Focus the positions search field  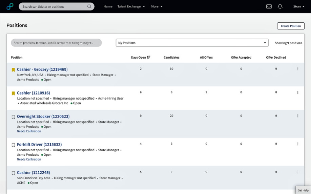(x=56, y=43)
